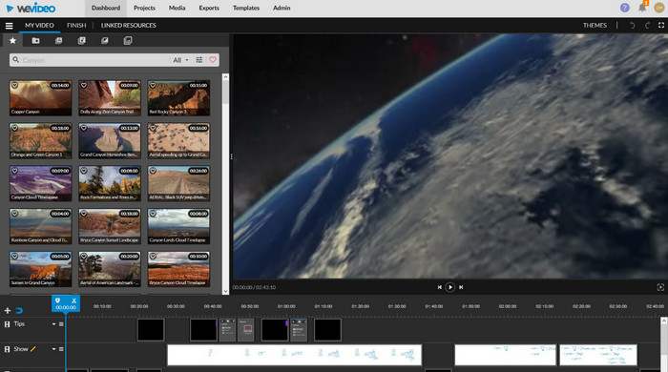
Task: Open the hamburger main menu
Action: pyautogui.click(x=9, y=26)
